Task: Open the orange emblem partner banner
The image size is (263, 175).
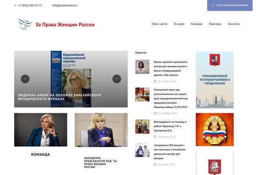Action: [215, 129]
